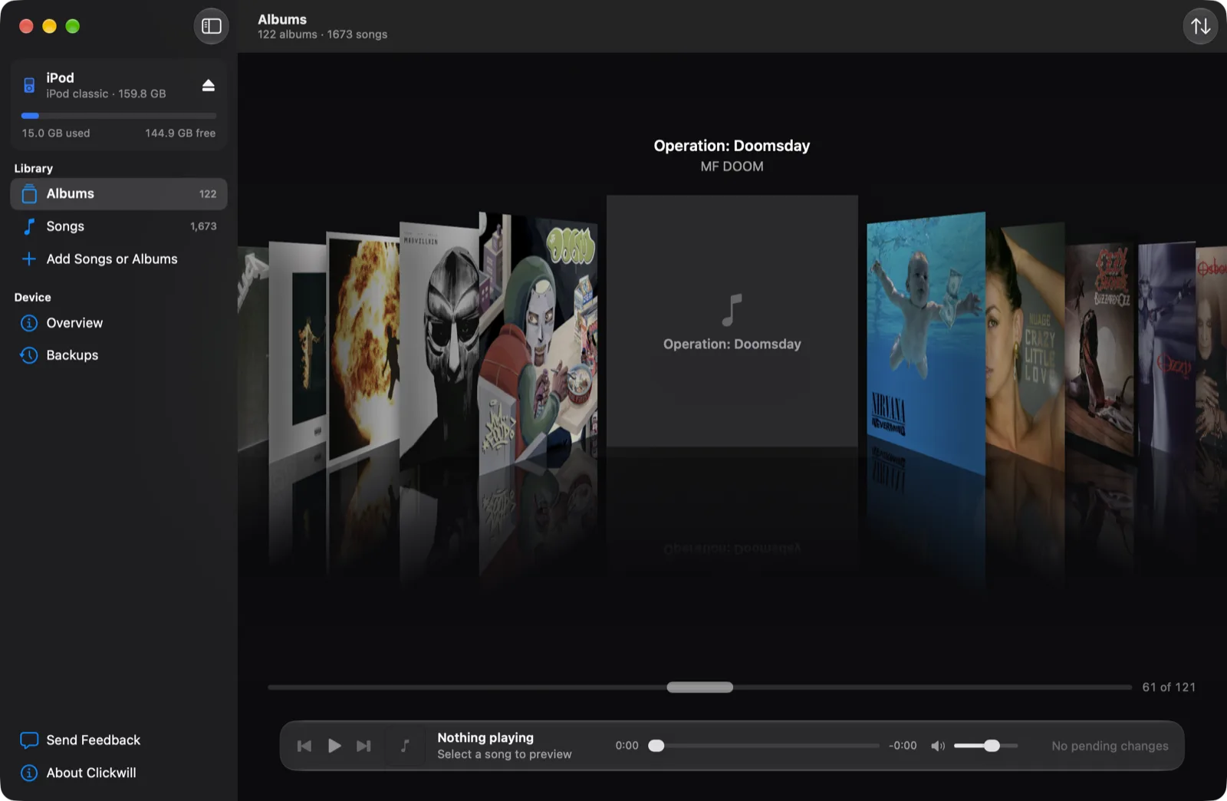Click the 15.0 GB used label
Screen dimensions: 1227x801
tap(56, 133)
